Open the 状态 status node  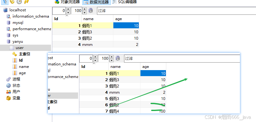click(16, 86)
